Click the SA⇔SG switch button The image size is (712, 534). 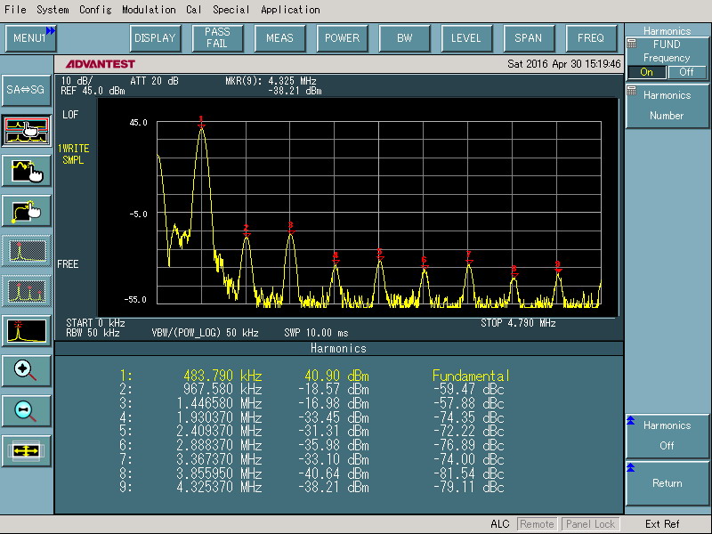coord(26,89)
